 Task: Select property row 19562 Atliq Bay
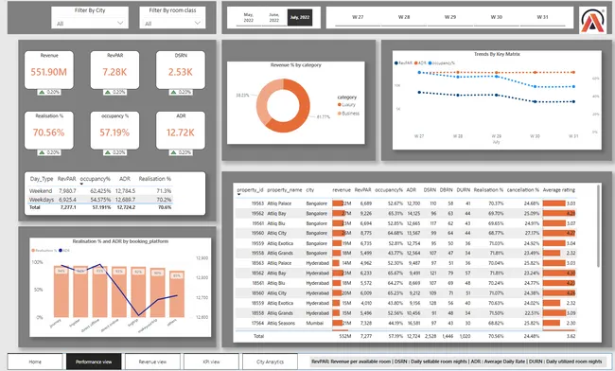pyautogui.click(x=406, y=213)
